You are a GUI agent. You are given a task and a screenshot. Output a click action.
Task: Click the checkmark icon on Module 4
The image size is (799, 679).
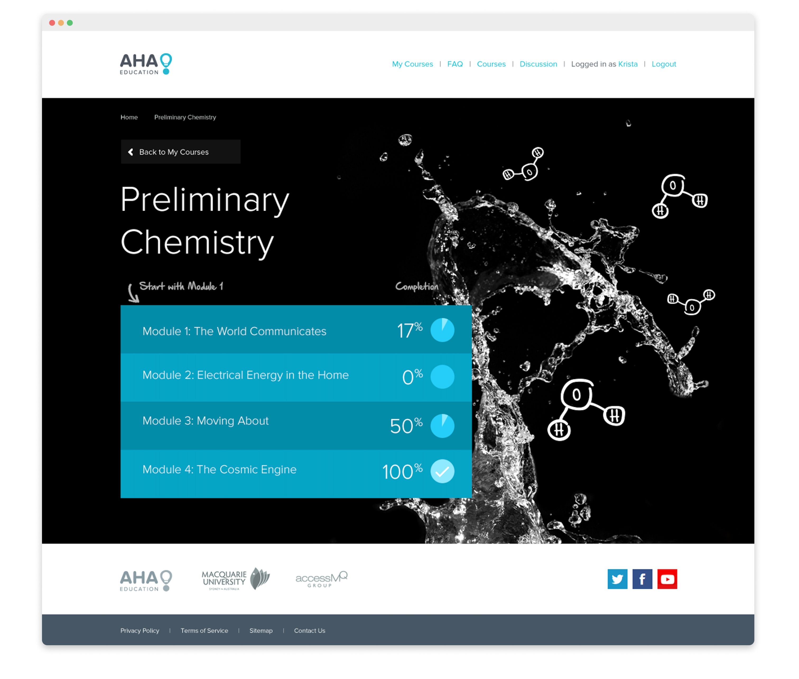click(x=442, y=471)
